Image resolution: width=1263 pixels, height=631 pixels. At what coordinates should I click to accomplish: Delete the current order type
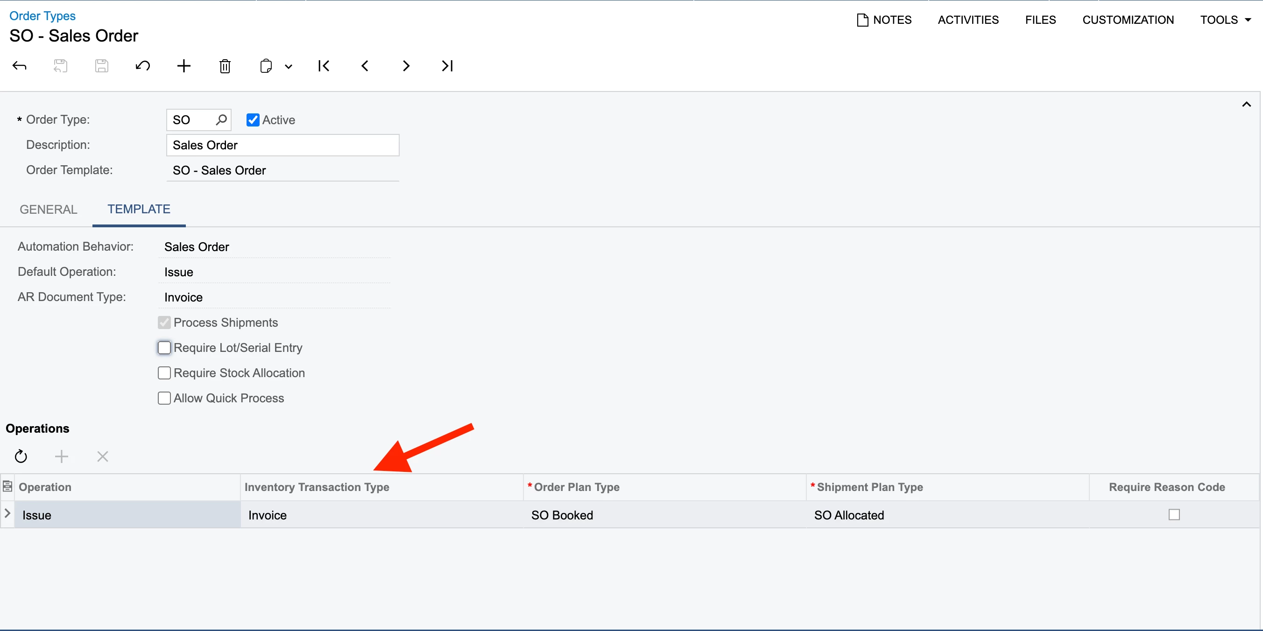click(x=225, y=66)
